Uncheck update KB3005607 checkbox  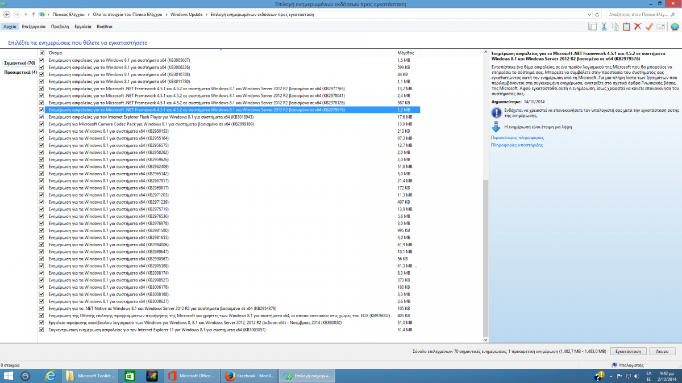(41, 60)
